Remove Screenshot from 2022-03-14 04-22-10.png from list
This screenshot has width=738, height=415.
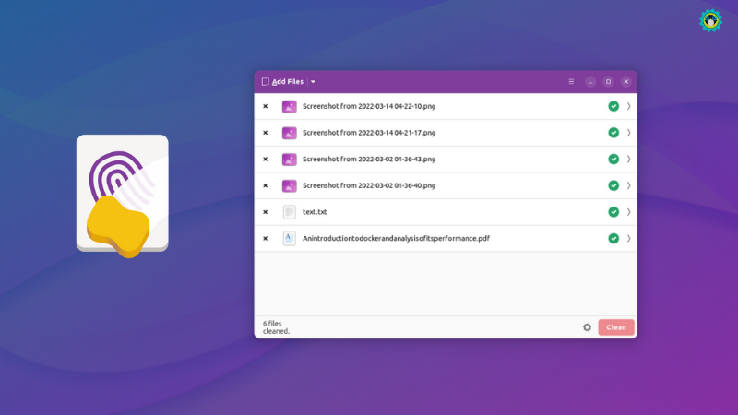pyautogui.click(x=266, y=106)
